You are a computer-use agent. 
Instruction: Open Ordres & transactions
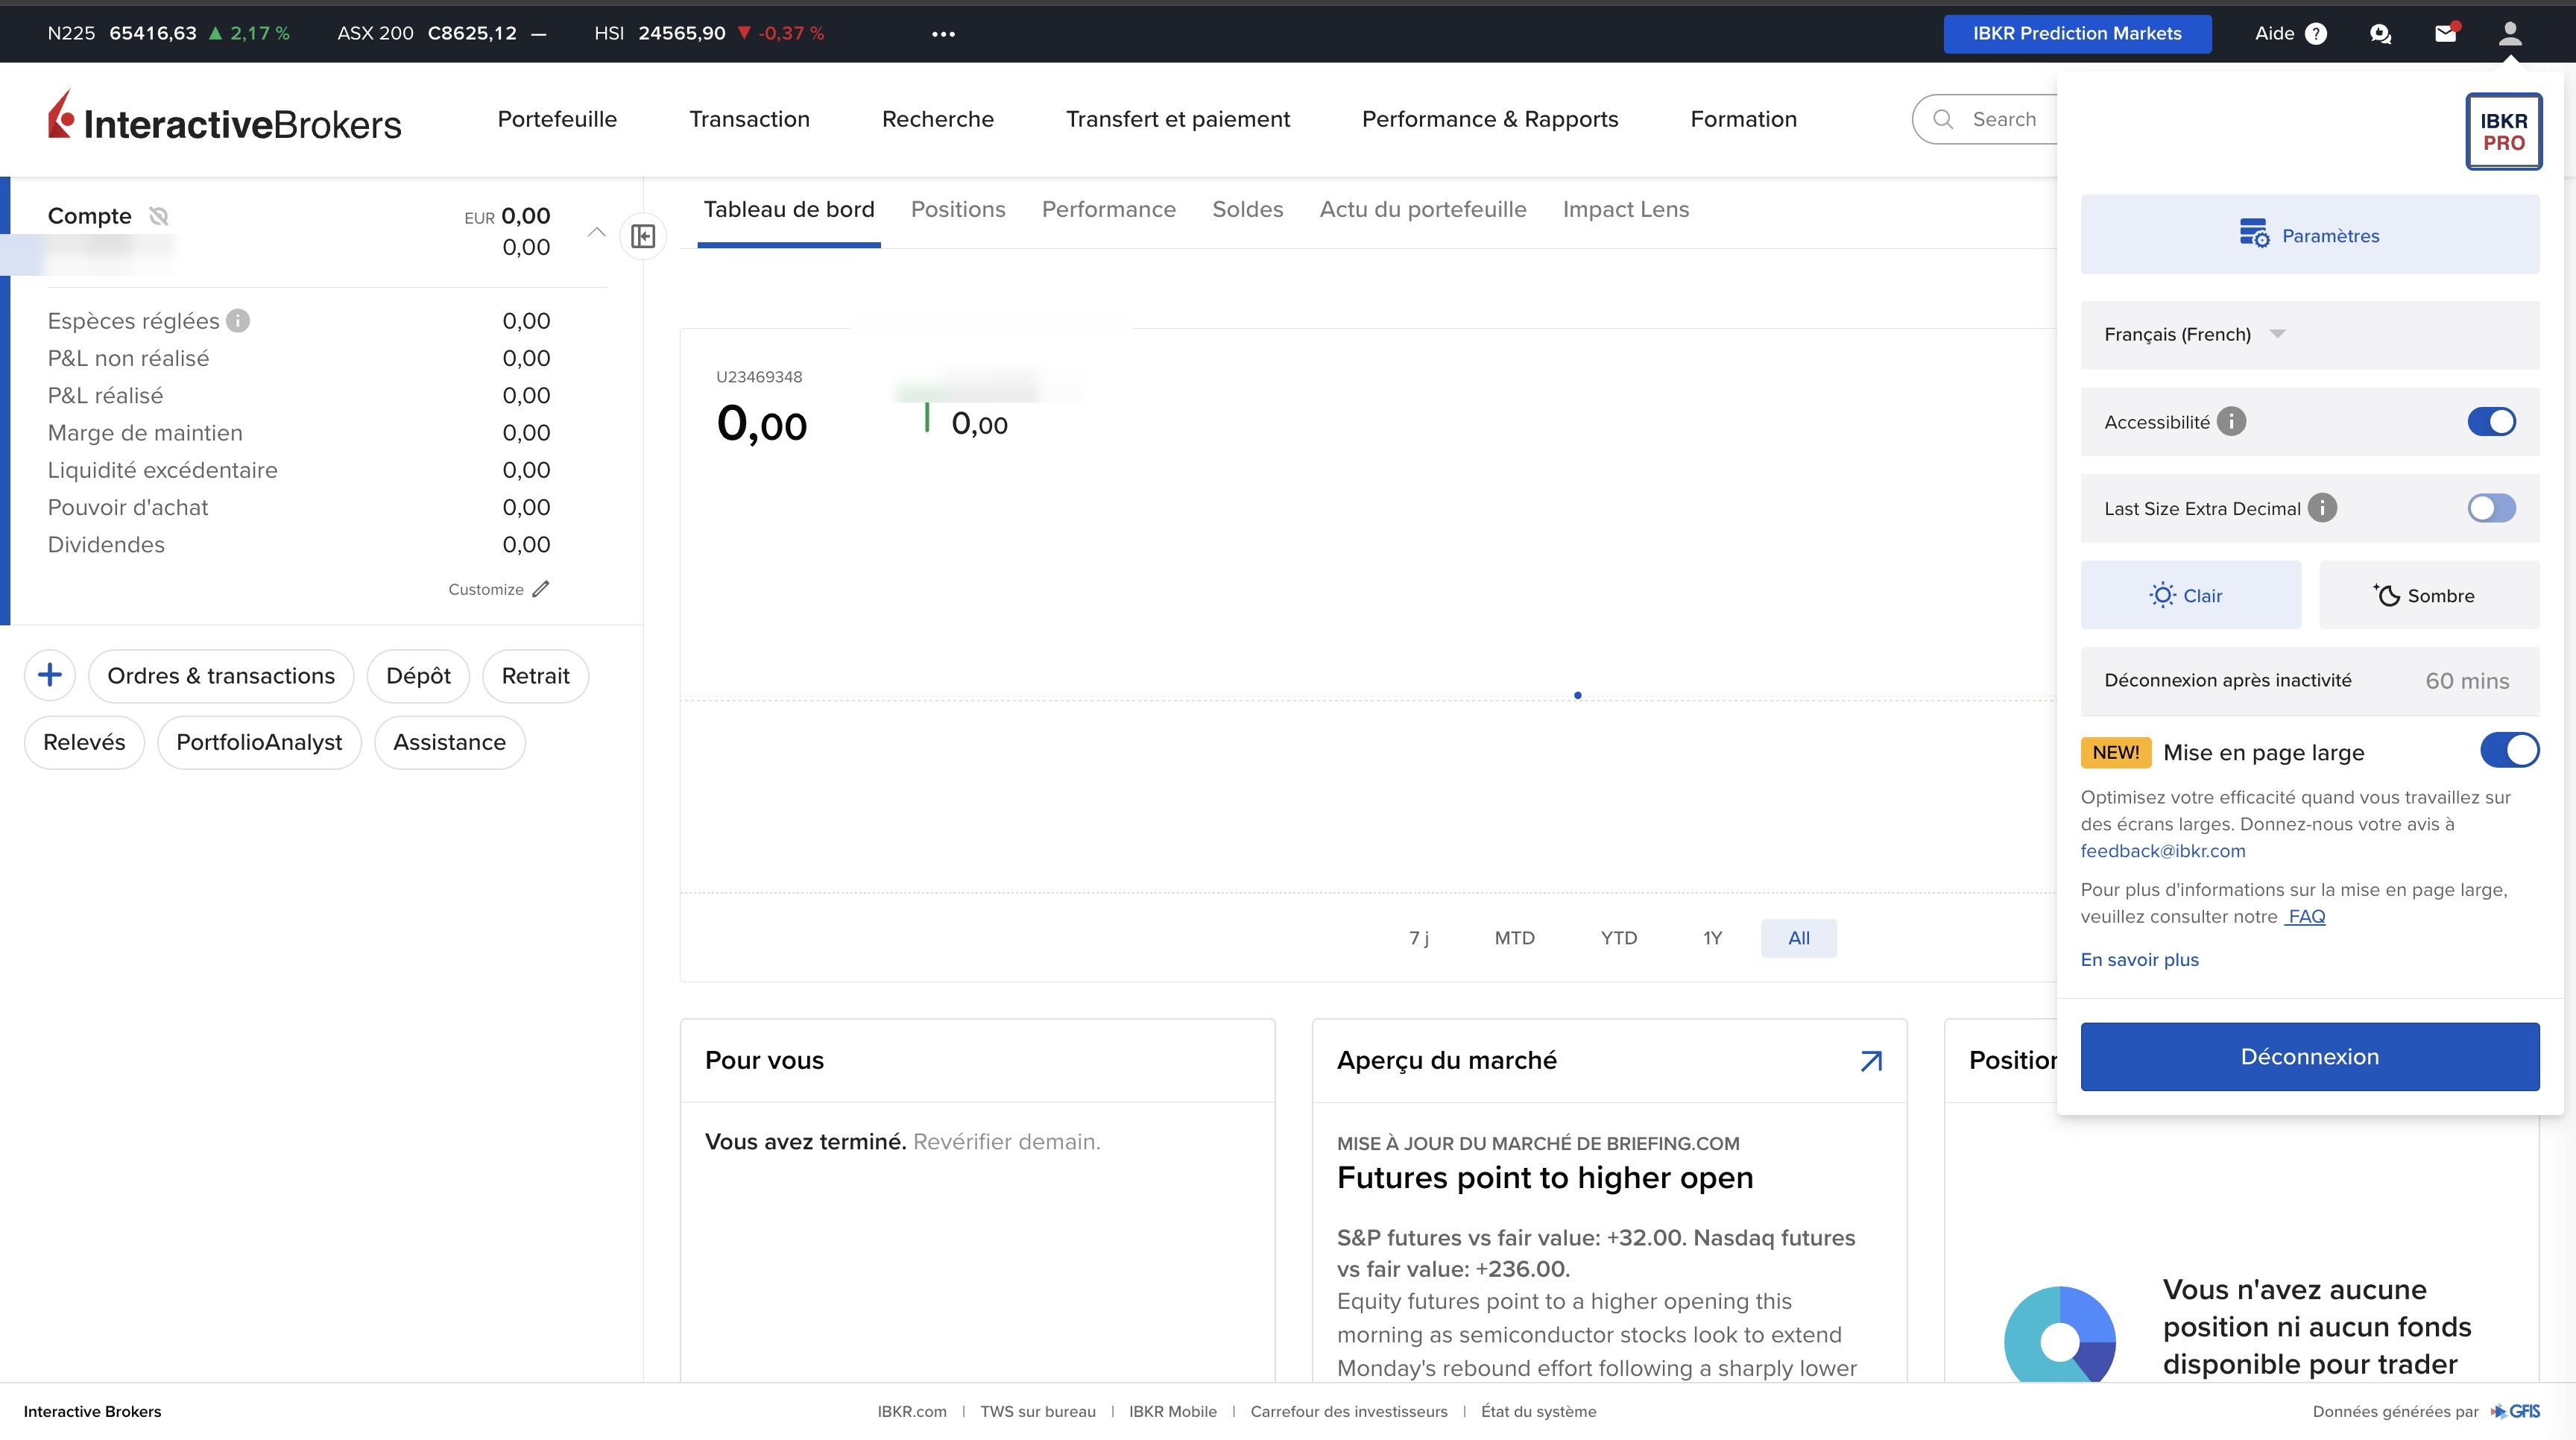click(x=221, y=676)
